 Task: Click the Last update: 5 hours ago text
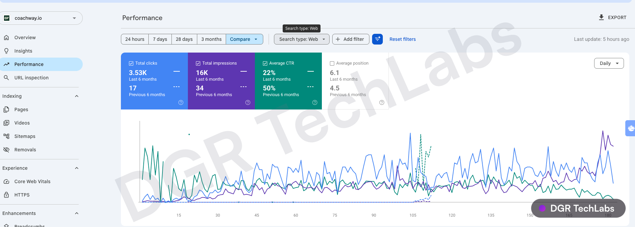602,39
